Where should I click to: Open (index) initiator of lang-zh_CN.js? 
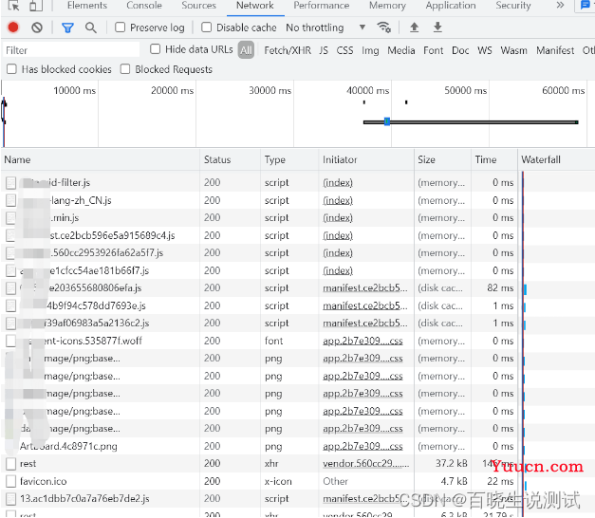click(338, 200)
